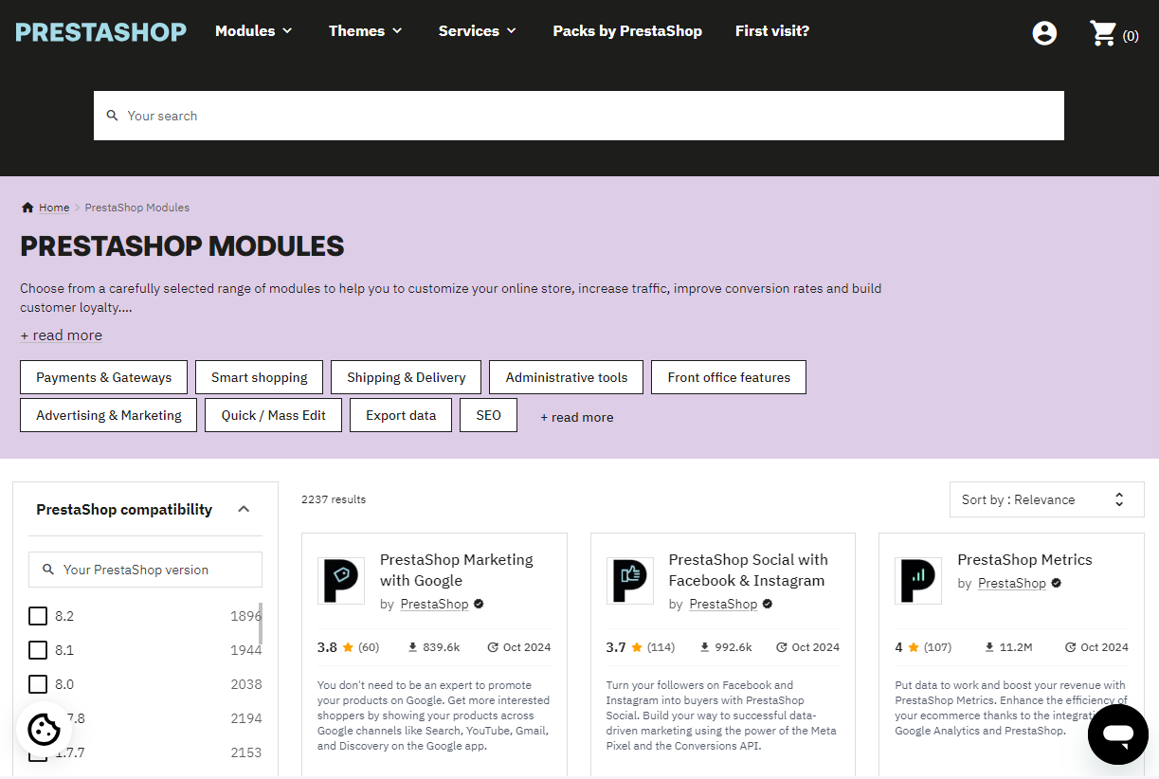Select Front office features category

click(x=729, y=377)
